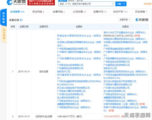This screenshot has height=120, width=152.
Task: Open 安凯技术公司 link in 变更后 column
Action: coord(110,68)
